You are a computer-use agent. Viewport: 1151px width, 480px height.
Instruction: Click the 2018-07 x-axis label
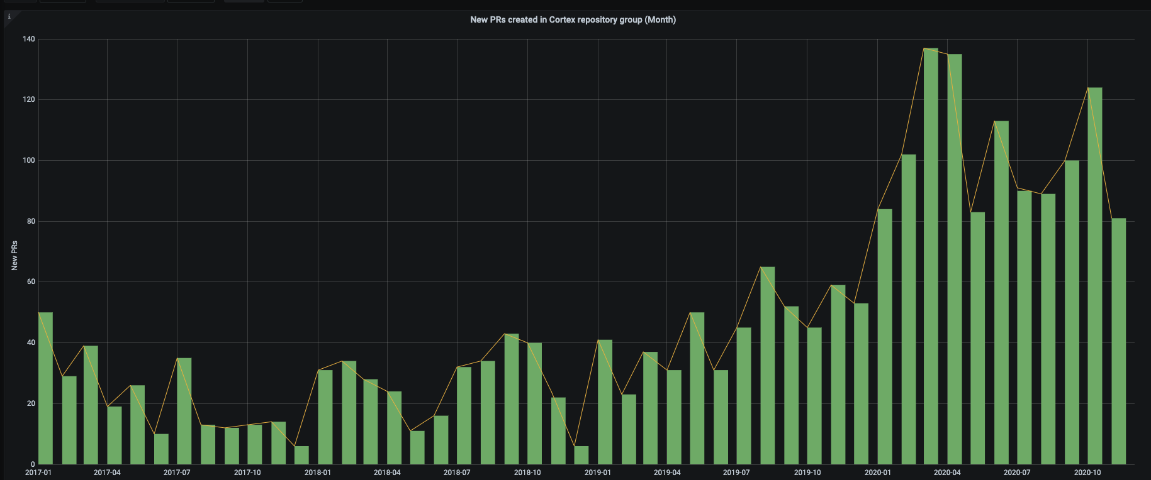click(457, 472)
